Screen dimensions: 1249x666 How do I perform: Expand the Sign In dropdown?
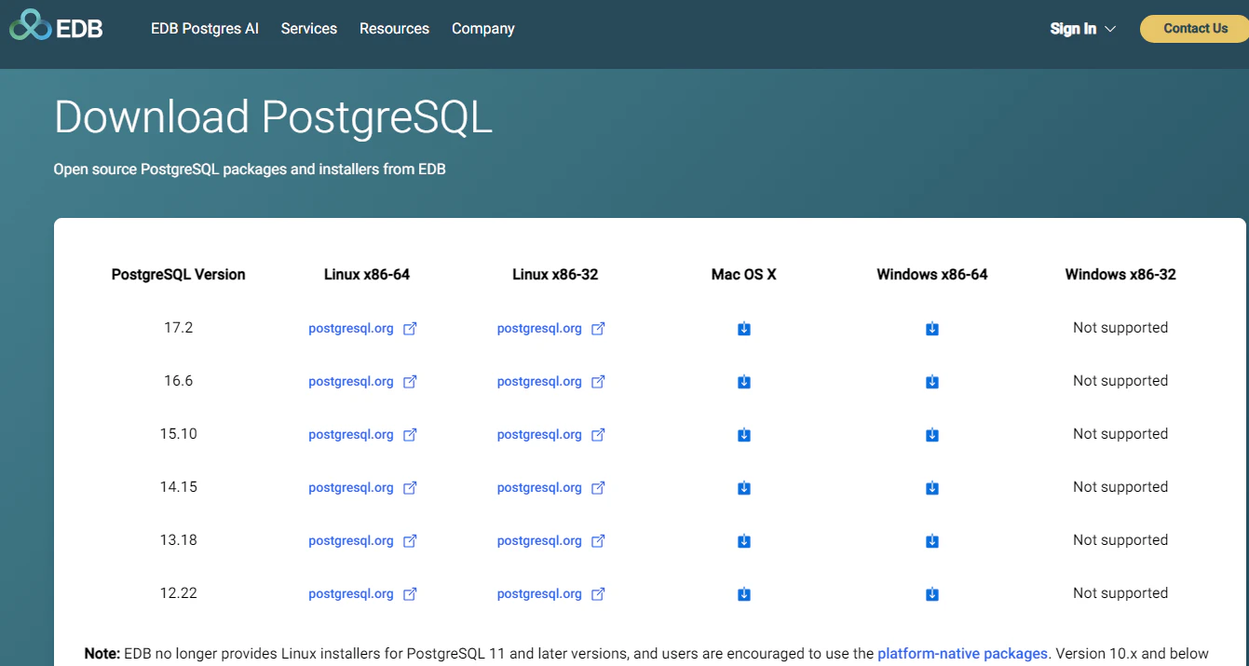coord(1083,29)
